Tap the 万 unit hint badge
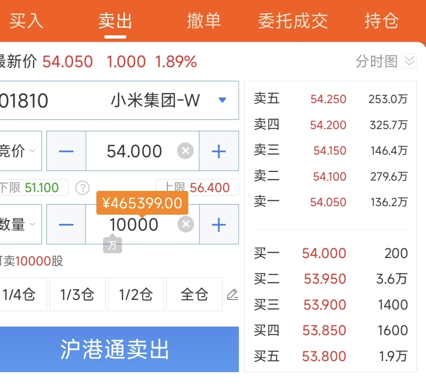The image size is (426, 384). (x=113, y=245)
